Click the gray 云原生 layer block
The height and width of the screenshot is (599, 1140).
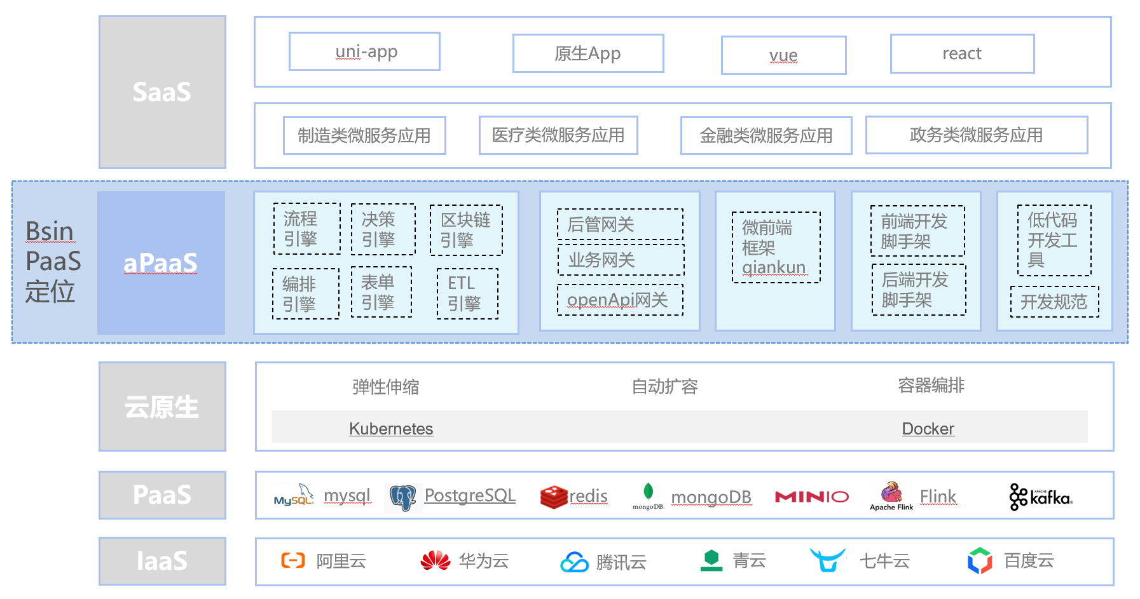click(x=162, y=407)
